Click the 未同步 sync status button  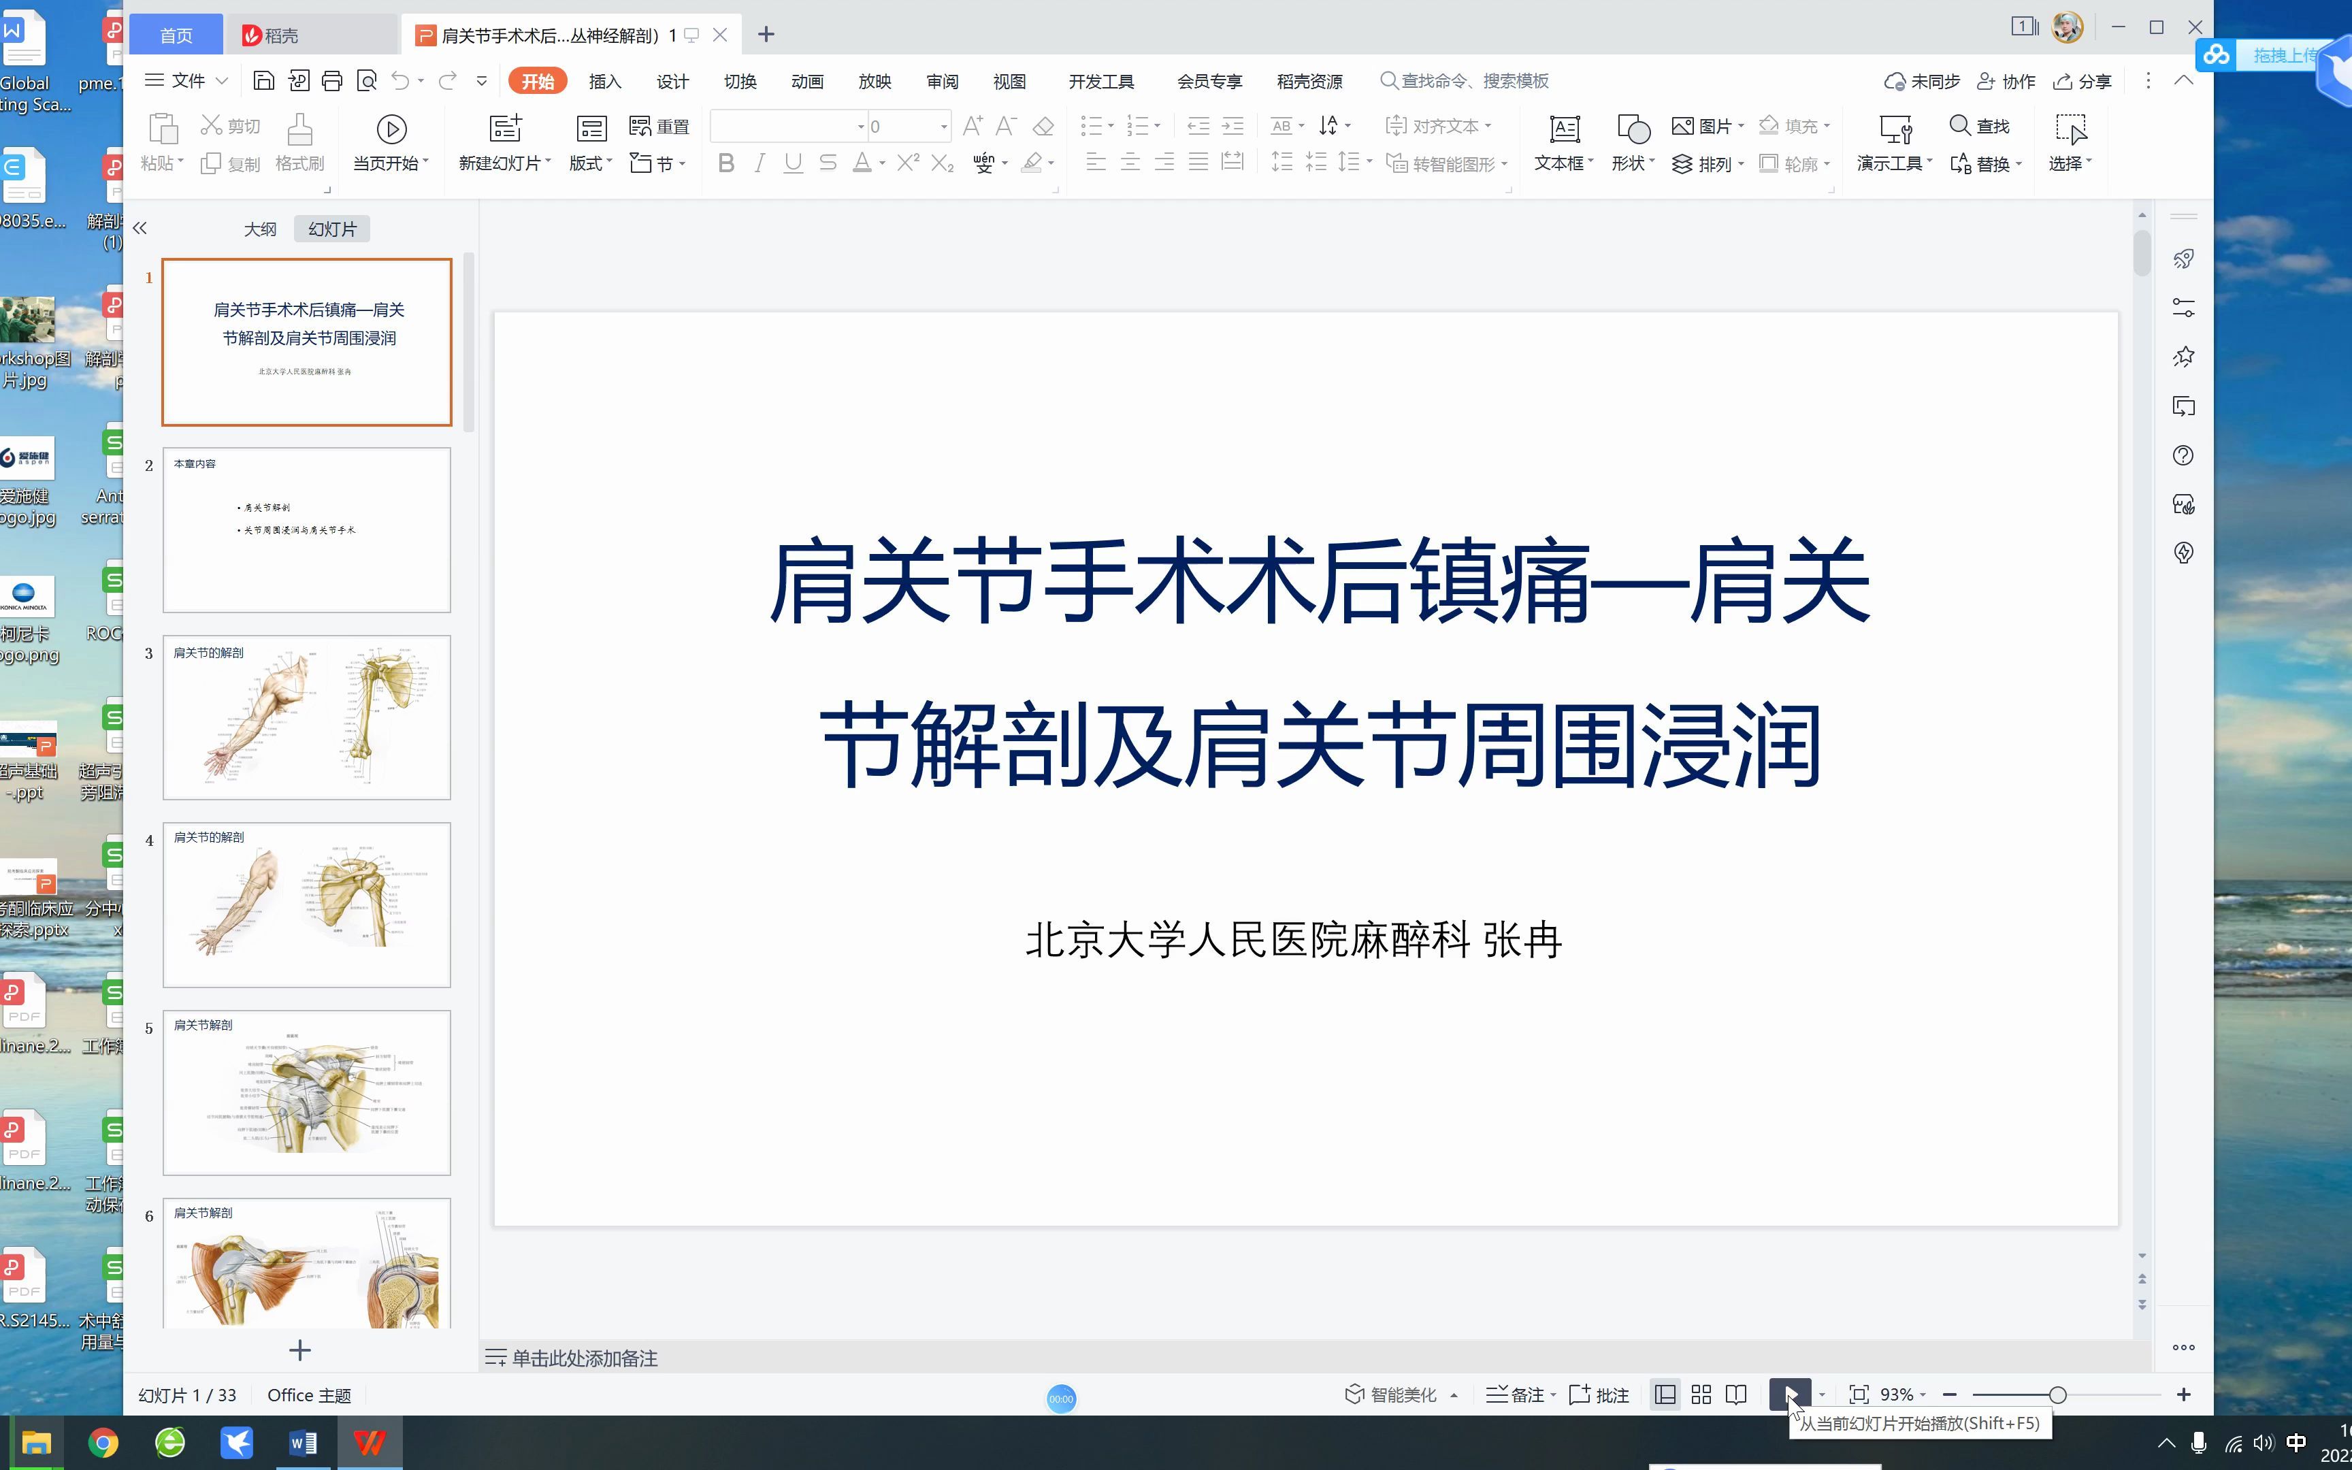click(1921, 81)
